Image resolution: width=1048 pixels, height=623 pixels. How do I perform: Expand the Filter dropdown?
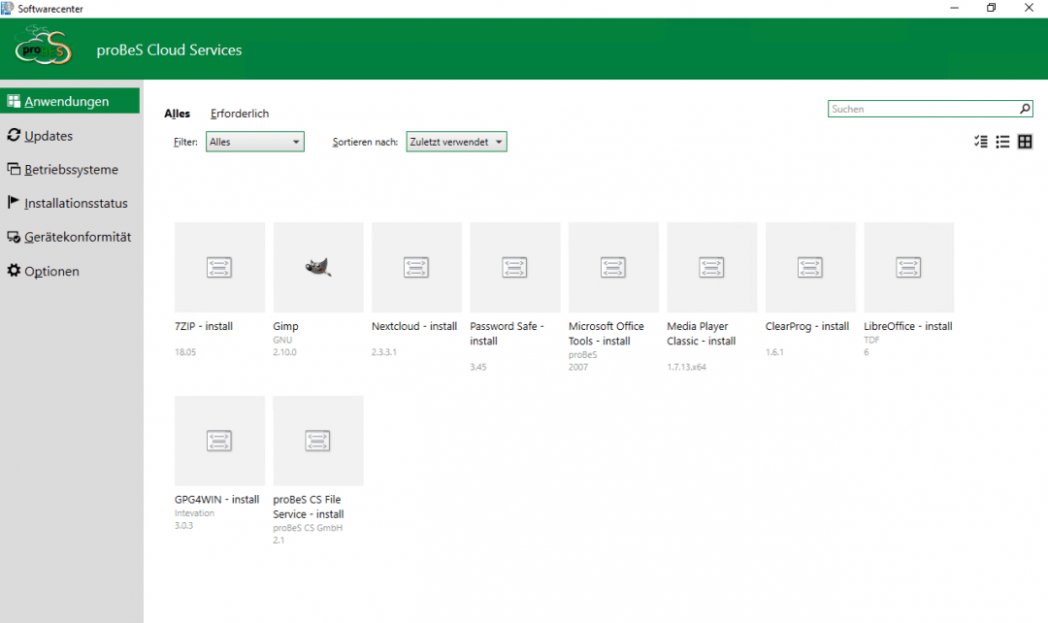254,142
